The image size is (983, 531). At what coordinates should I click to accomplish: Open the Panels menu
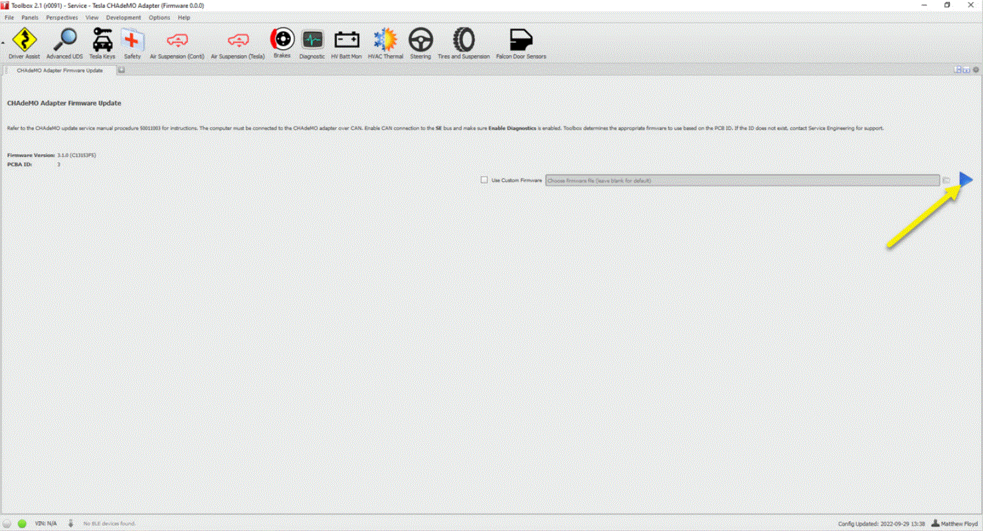pos(30,17)
